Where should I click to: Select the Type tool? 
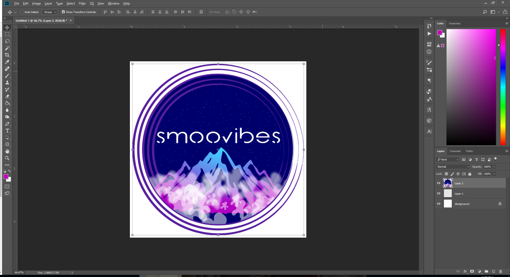click(7, 131)
